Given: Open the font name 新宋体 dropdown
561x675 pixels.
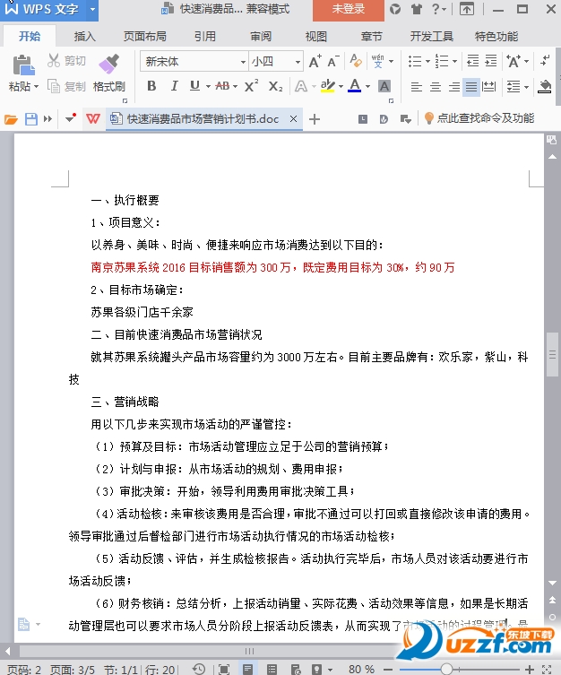Looking at the screenshot, I should pos(243,62).
